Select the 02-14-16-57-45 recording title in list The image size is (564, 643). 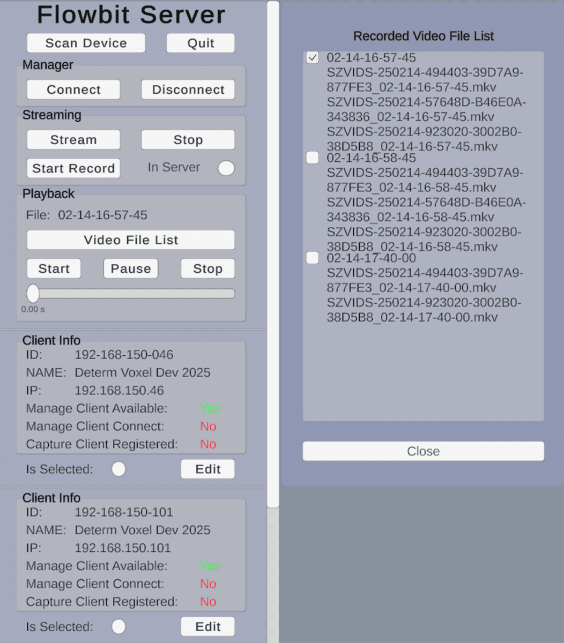371,57
